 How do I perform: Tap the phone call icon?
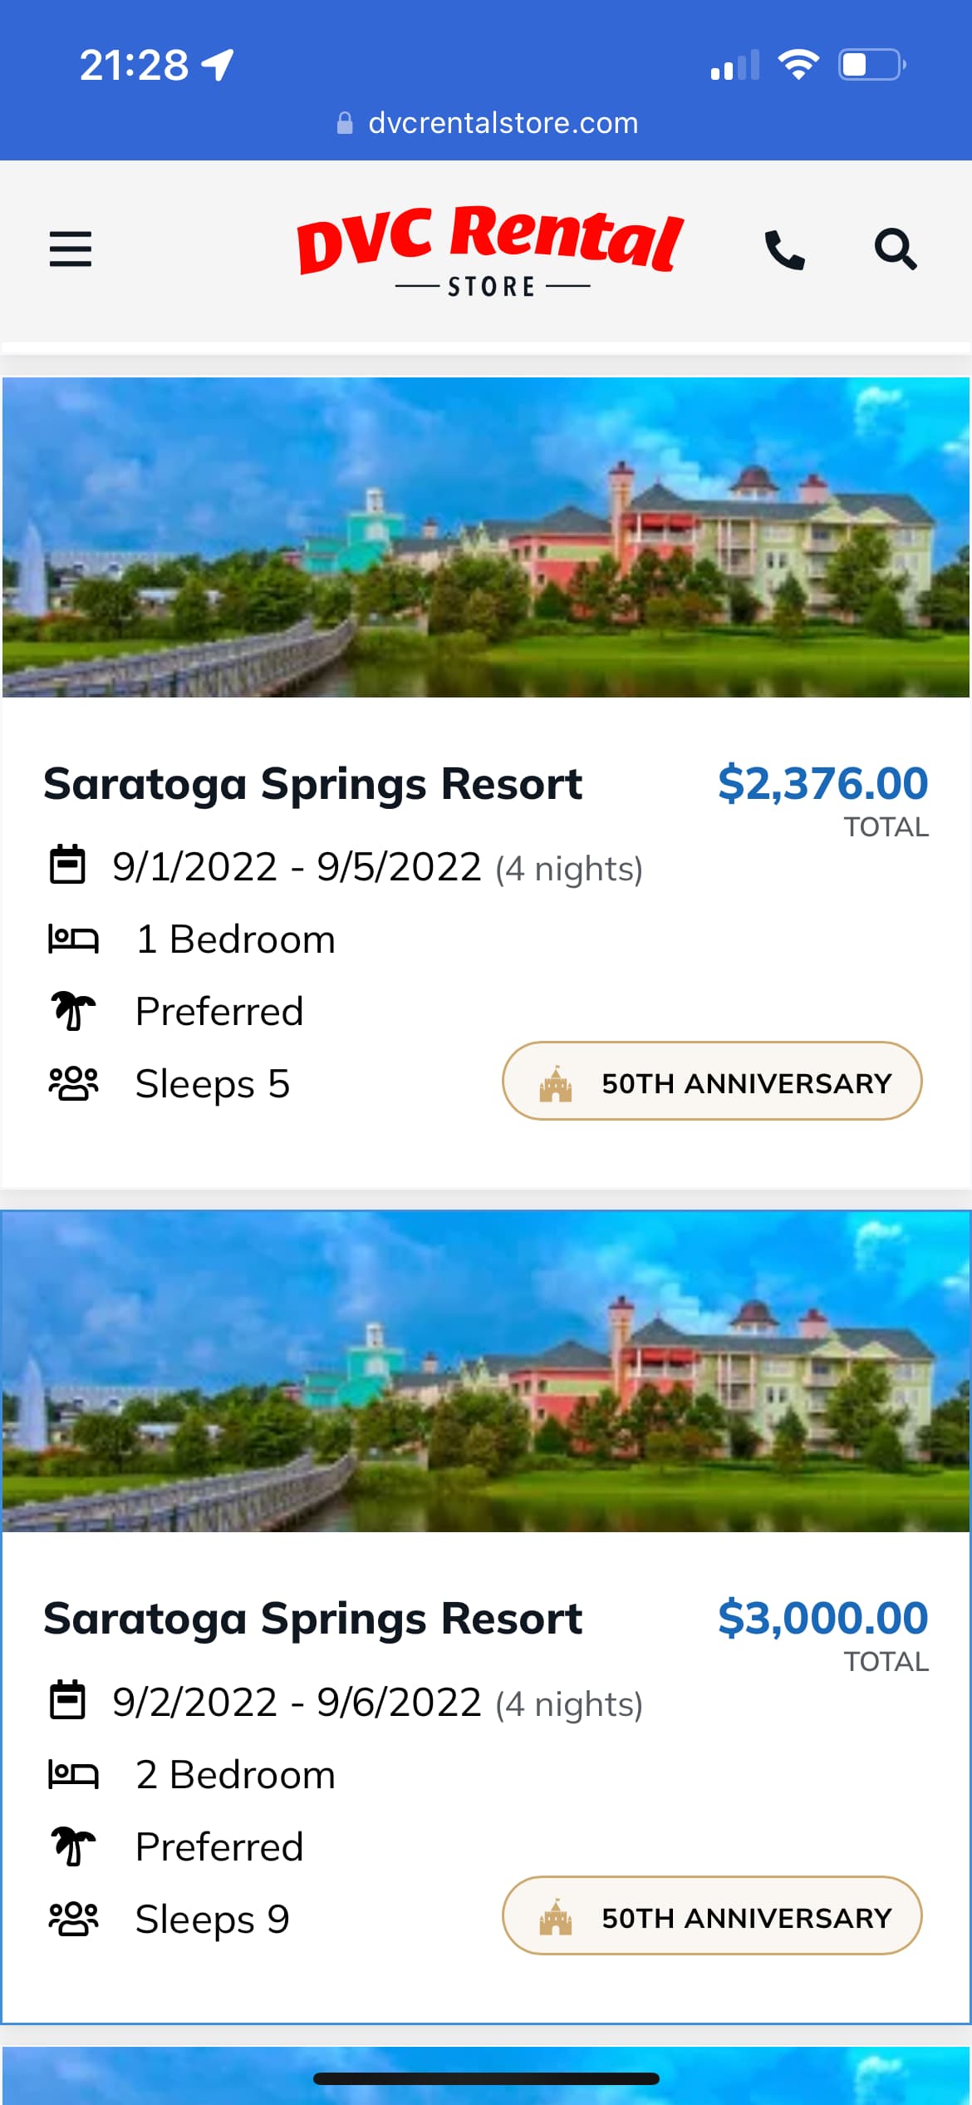tap(784, 249)
